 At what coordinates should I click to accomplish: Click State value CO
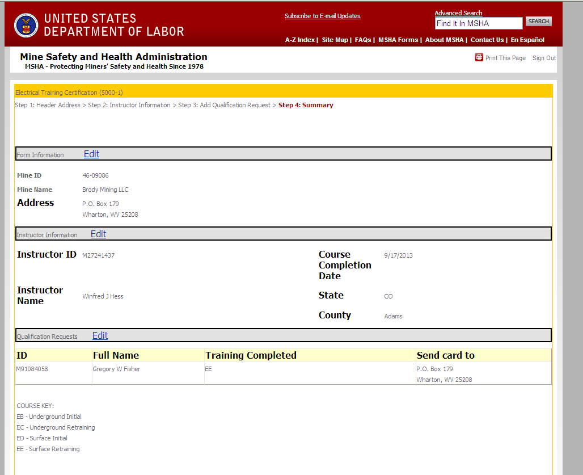pos(388,296)
